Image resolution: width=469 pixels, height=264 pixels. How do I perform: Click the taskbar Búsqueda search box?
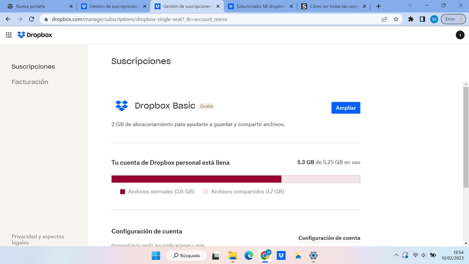(x=186, y=256)
